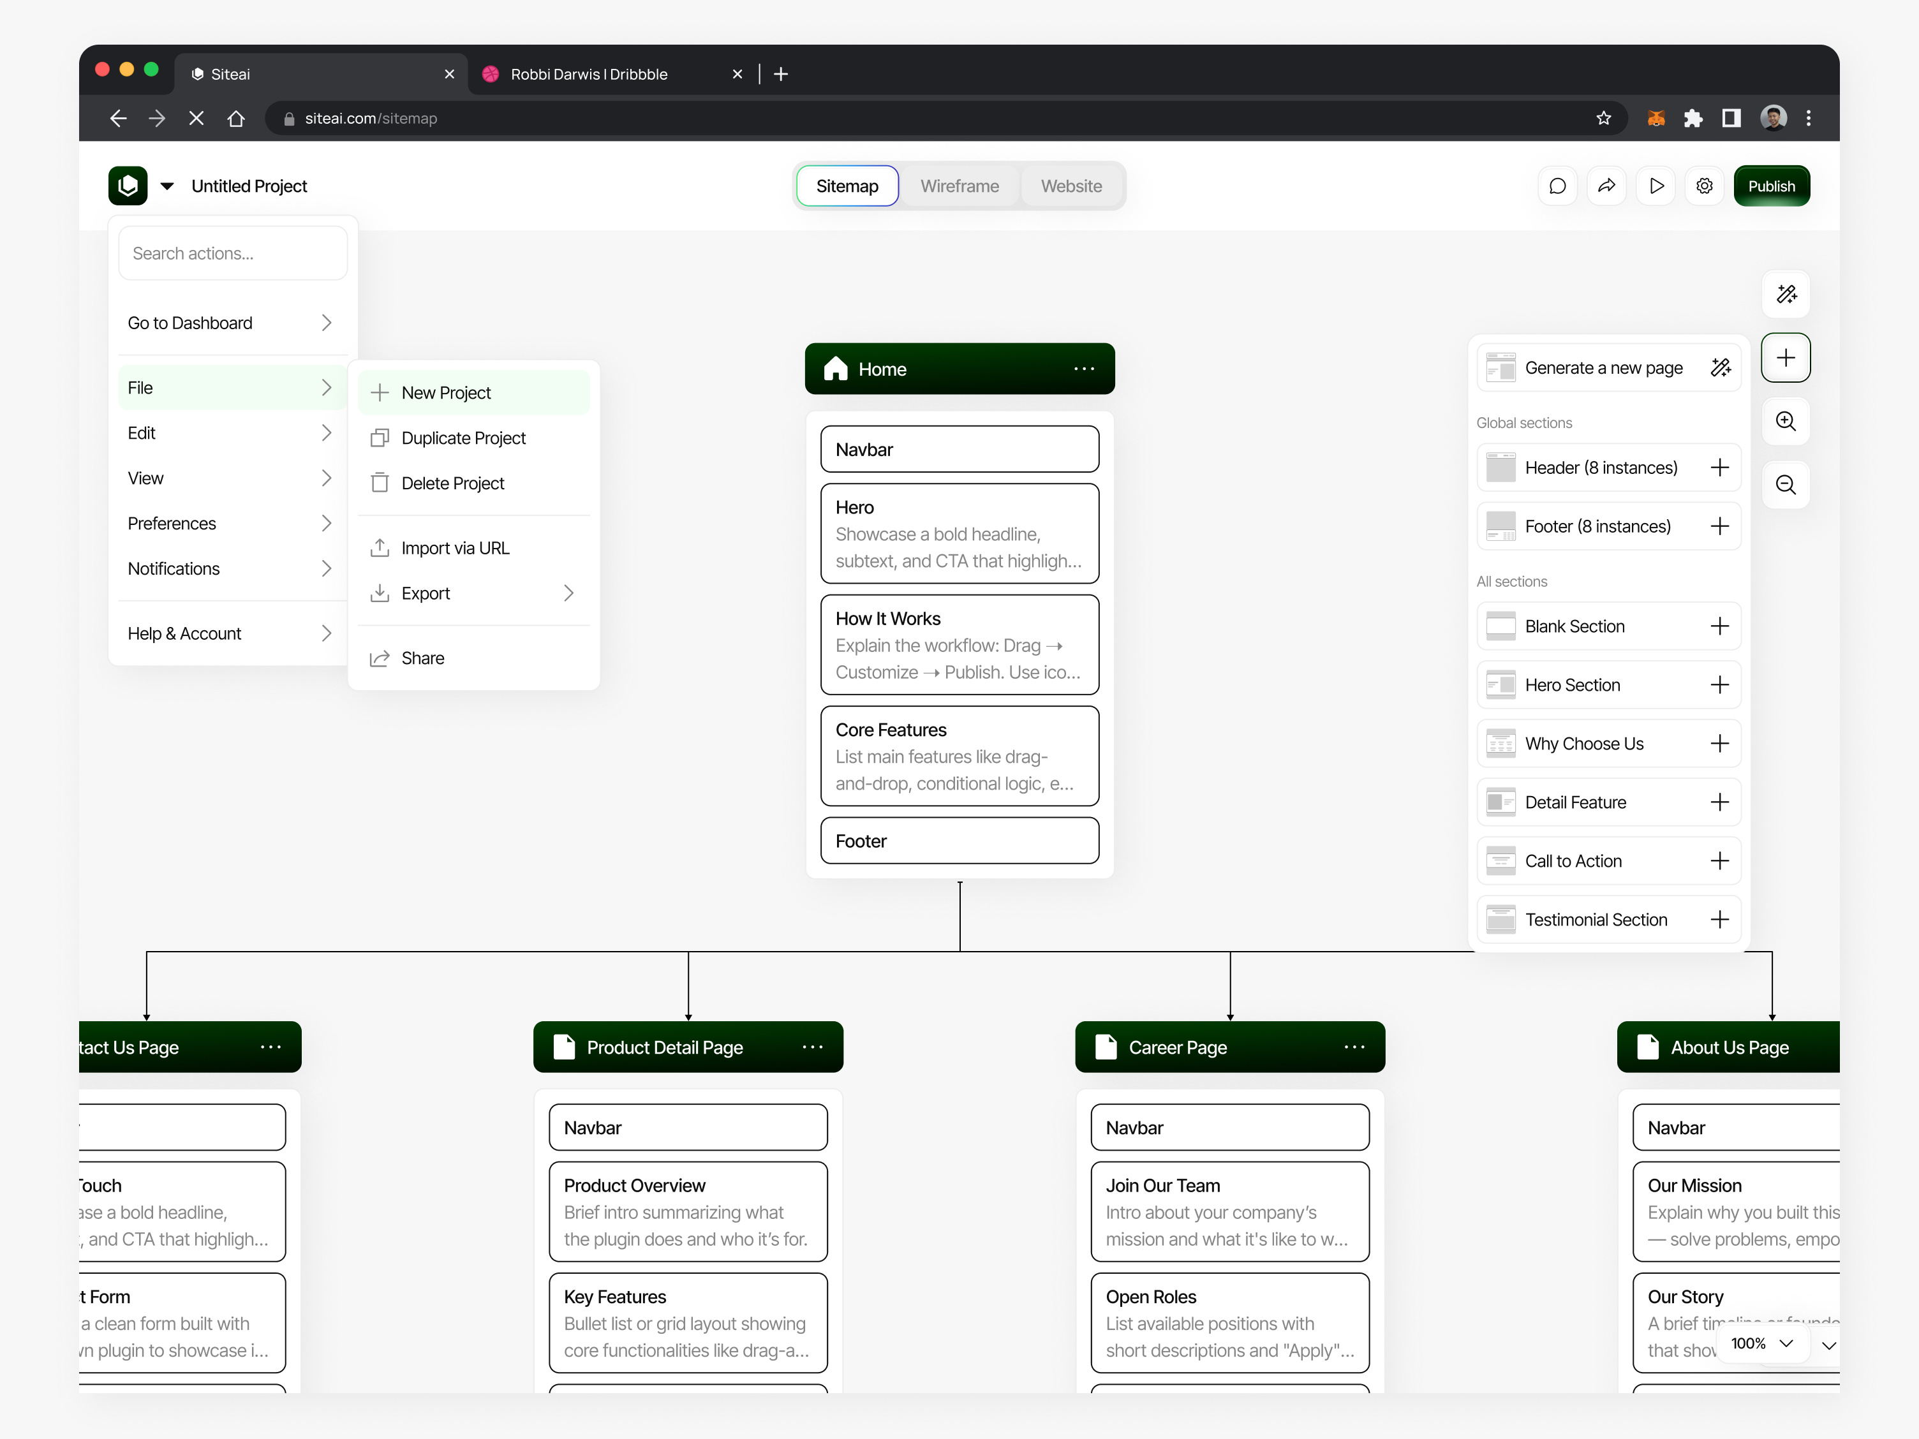
Task: Switch to the Website tab
Action: [1071, 185]
